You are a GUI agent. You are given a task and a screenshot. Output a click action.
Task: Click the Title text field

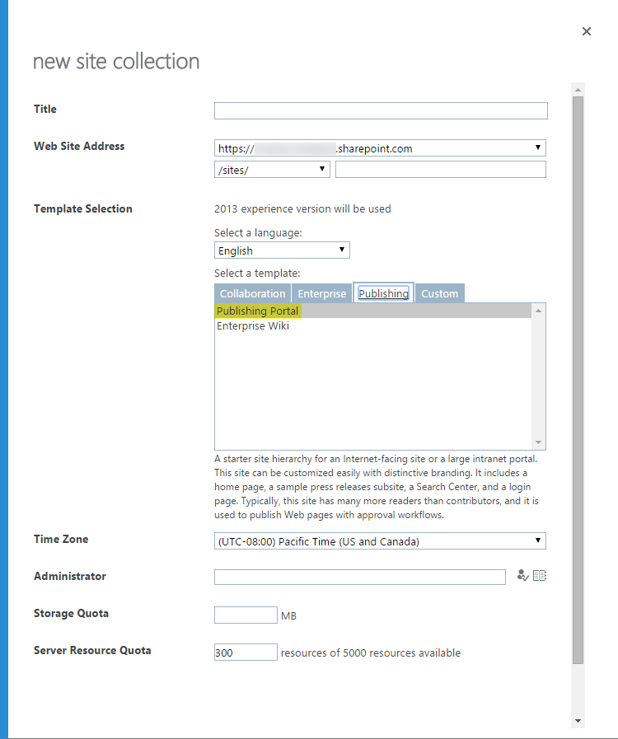point(381,111)
